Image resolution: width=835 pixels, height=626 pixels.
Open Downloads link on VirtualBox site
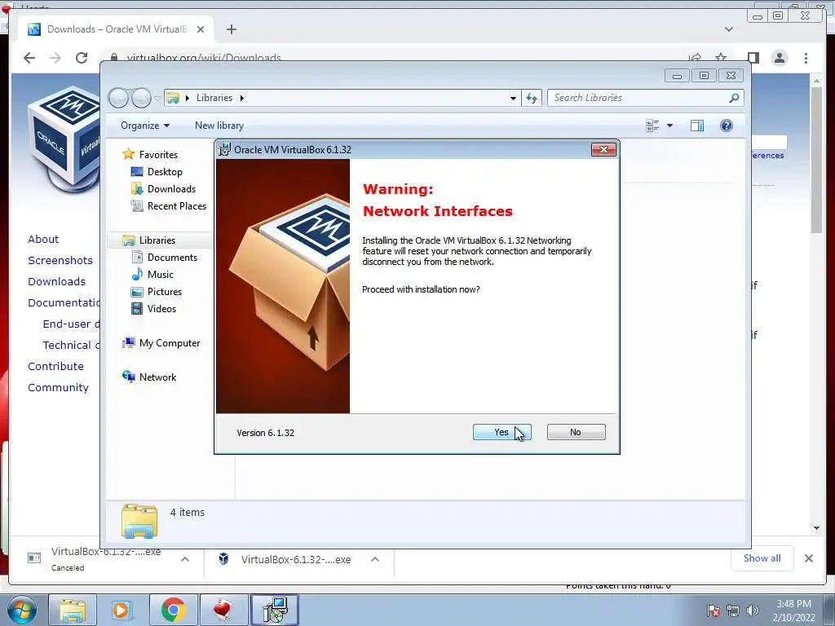click(x=56, y=281)
